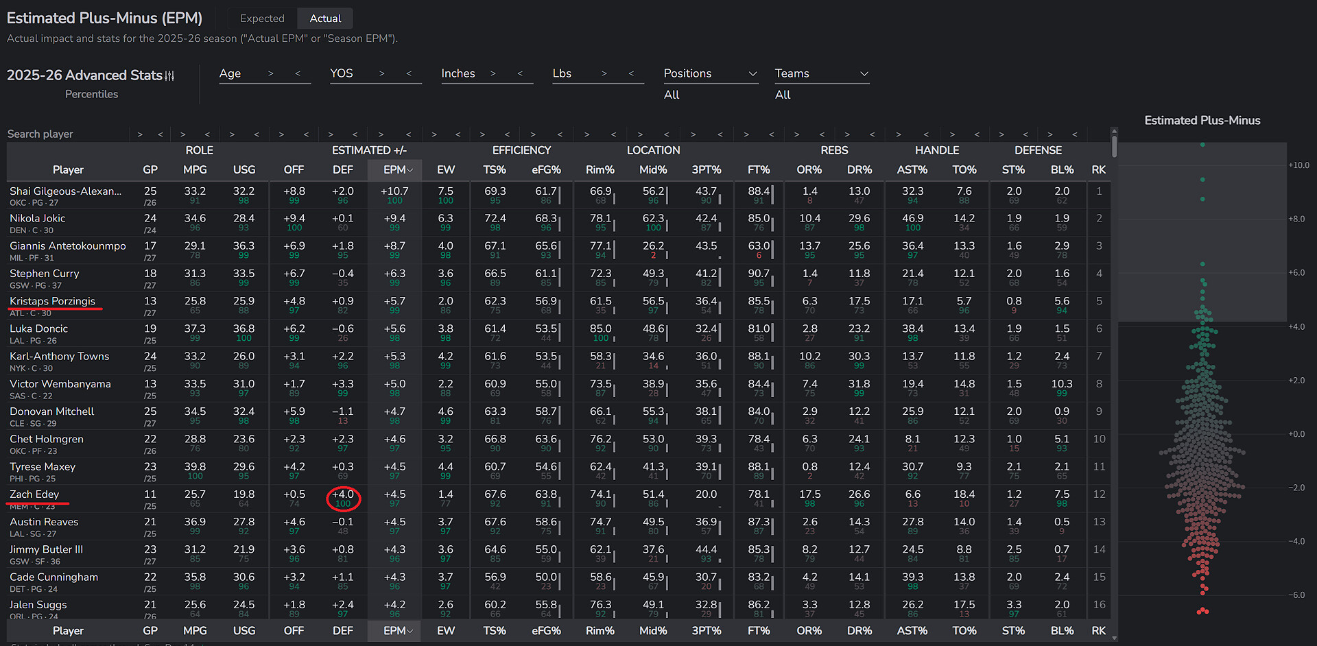Click the Age less-than filter arrow
Viewport: 1317px width, 646px height.
(x=298, y=73)
